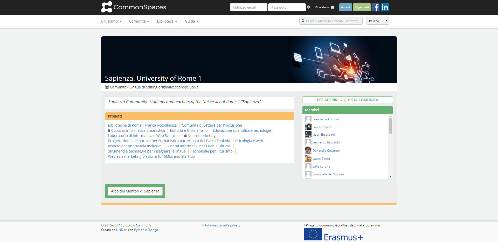The image size is (498, 242).
Task: Open Emanuela Del Signore's avatar
Action: click(x=308, y=174)
